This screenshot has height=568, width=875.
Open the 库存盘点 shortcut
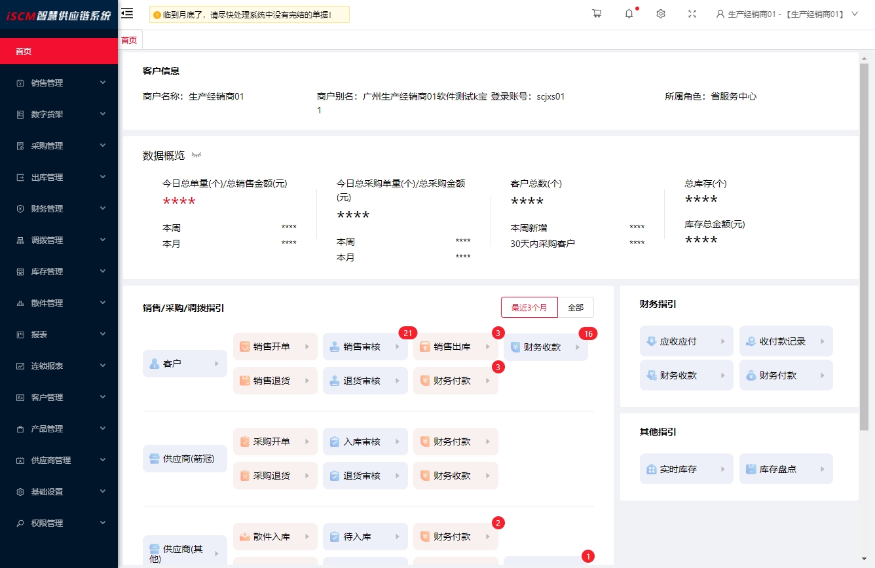coord(785,469)
